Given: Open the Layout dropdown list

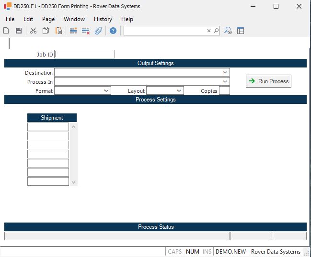Looking at the screenshot, I should tap(179, 90).
